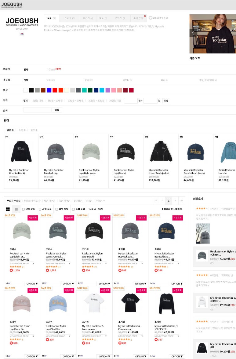Sort by 높은 가격순

pyautogui.click(x=64, y=201)
